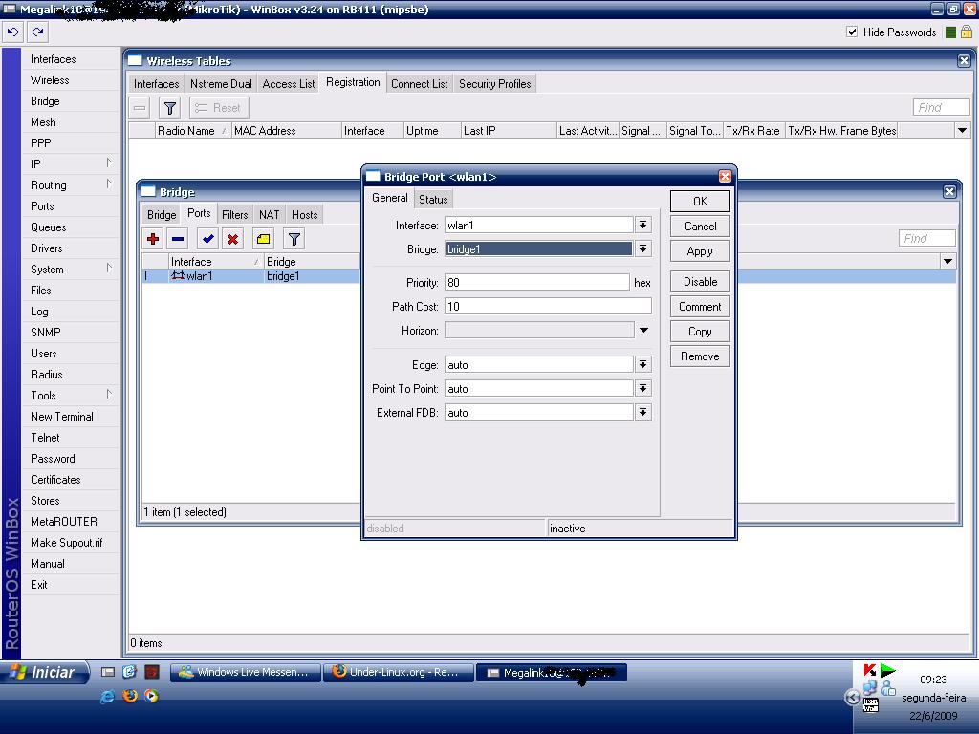This screenshot has width=979, height=734.
Task: Open the Edge dropdown set to auto
Action: (x=643, y=365)
